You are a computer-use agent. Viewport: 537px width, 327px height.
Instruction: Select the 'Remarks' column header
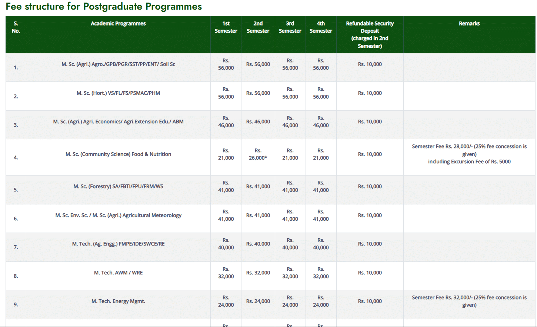click(x=469, y=24)
